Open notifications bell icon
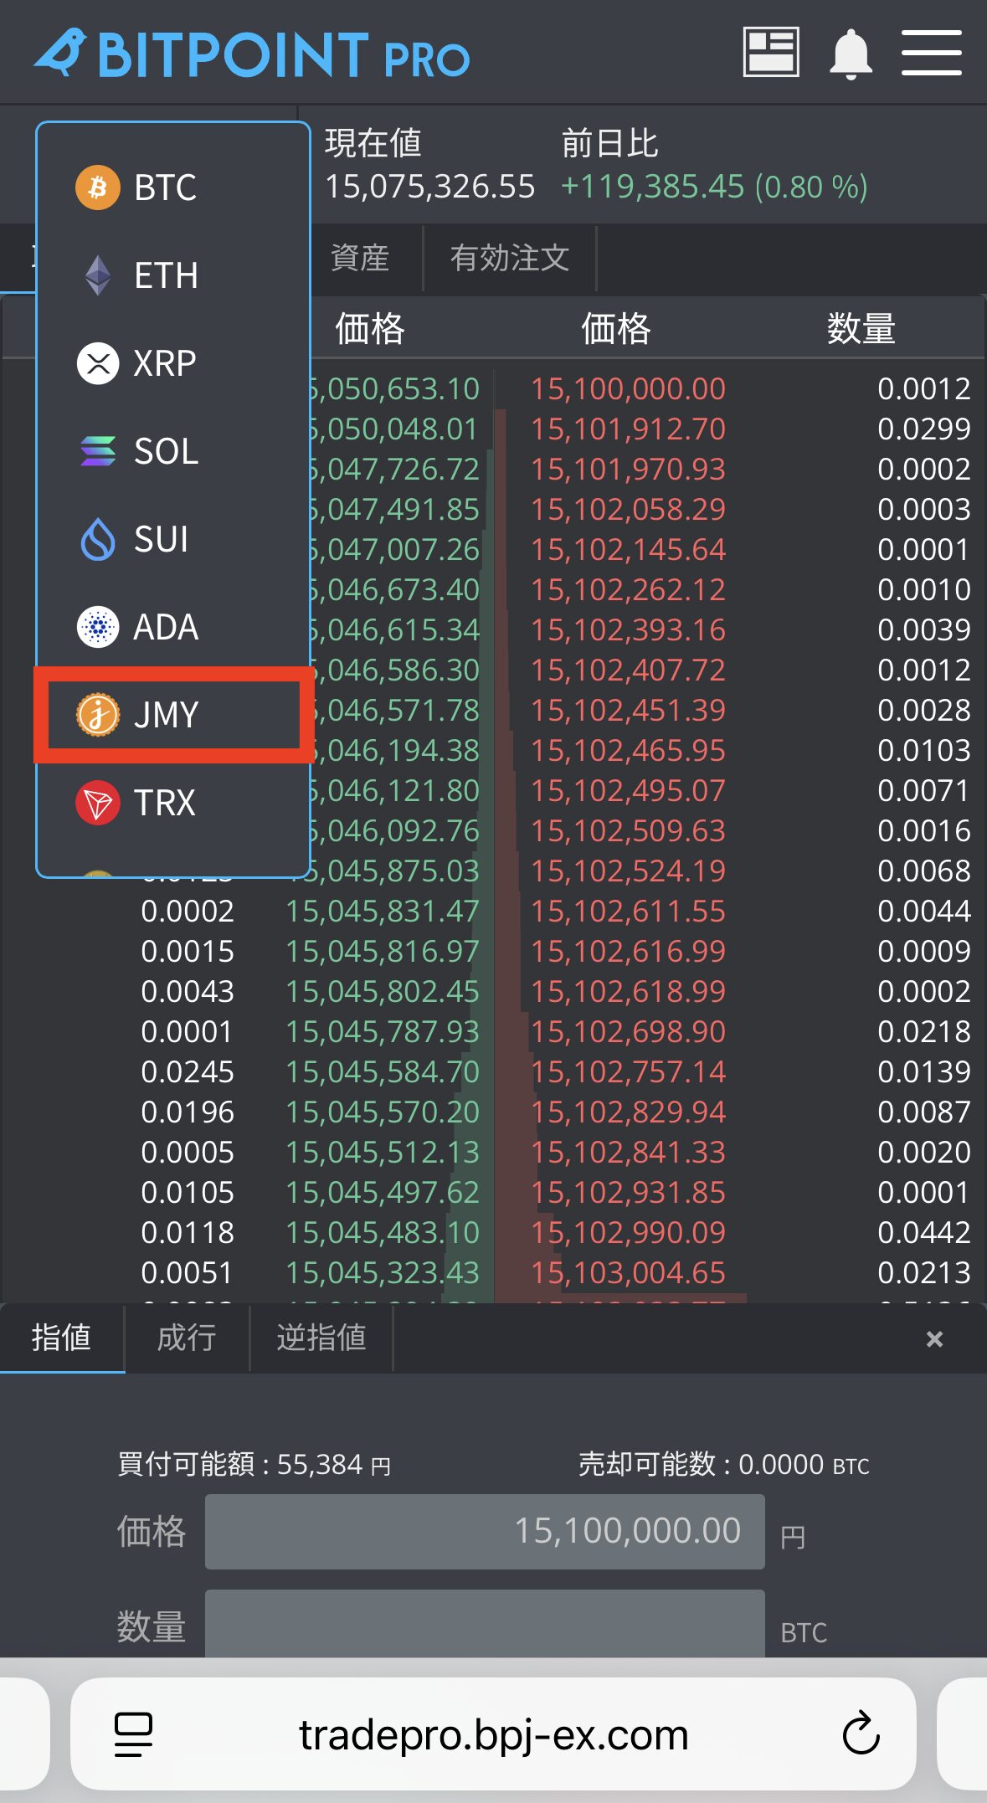 851,54
